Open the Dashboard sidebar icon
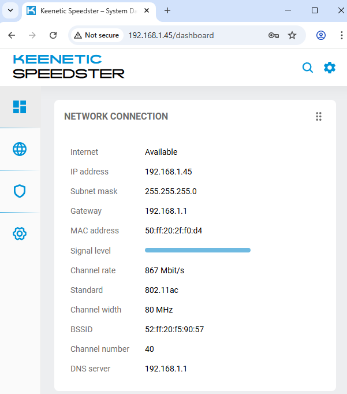 tap(20, 107)
